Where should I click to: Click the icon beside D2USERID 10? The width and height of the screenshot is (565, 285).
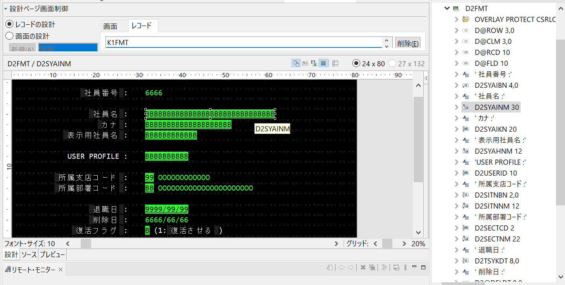tap(466, 173)
